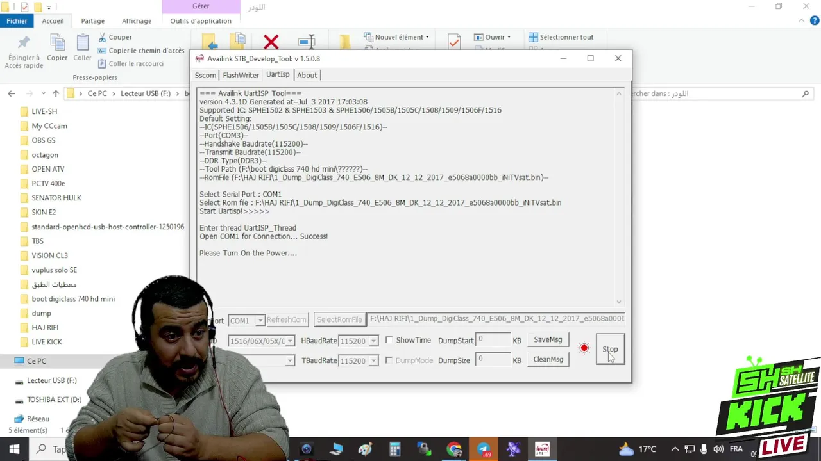Select the SENATOR HULK folder
821x461 pixels.
pyautogui.click(x=56, y=198)
